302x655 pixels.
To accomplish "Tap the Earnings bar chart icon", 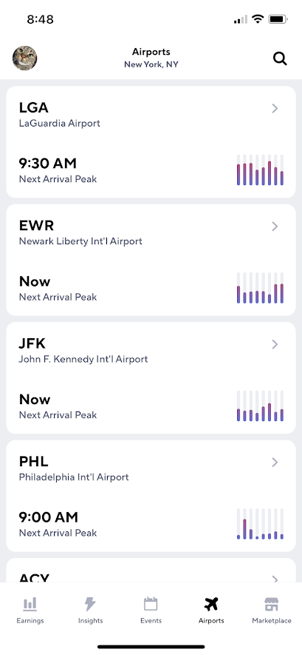I will (x=30, y=604).
